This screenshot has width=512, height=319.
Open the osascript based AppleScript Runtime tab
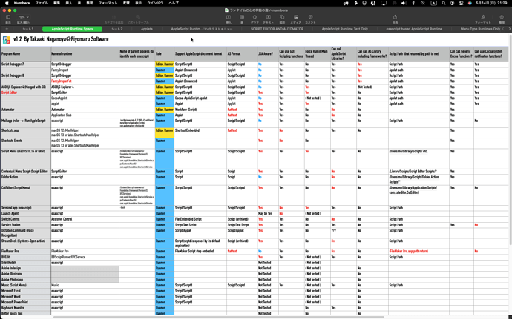tap(414, 29)
